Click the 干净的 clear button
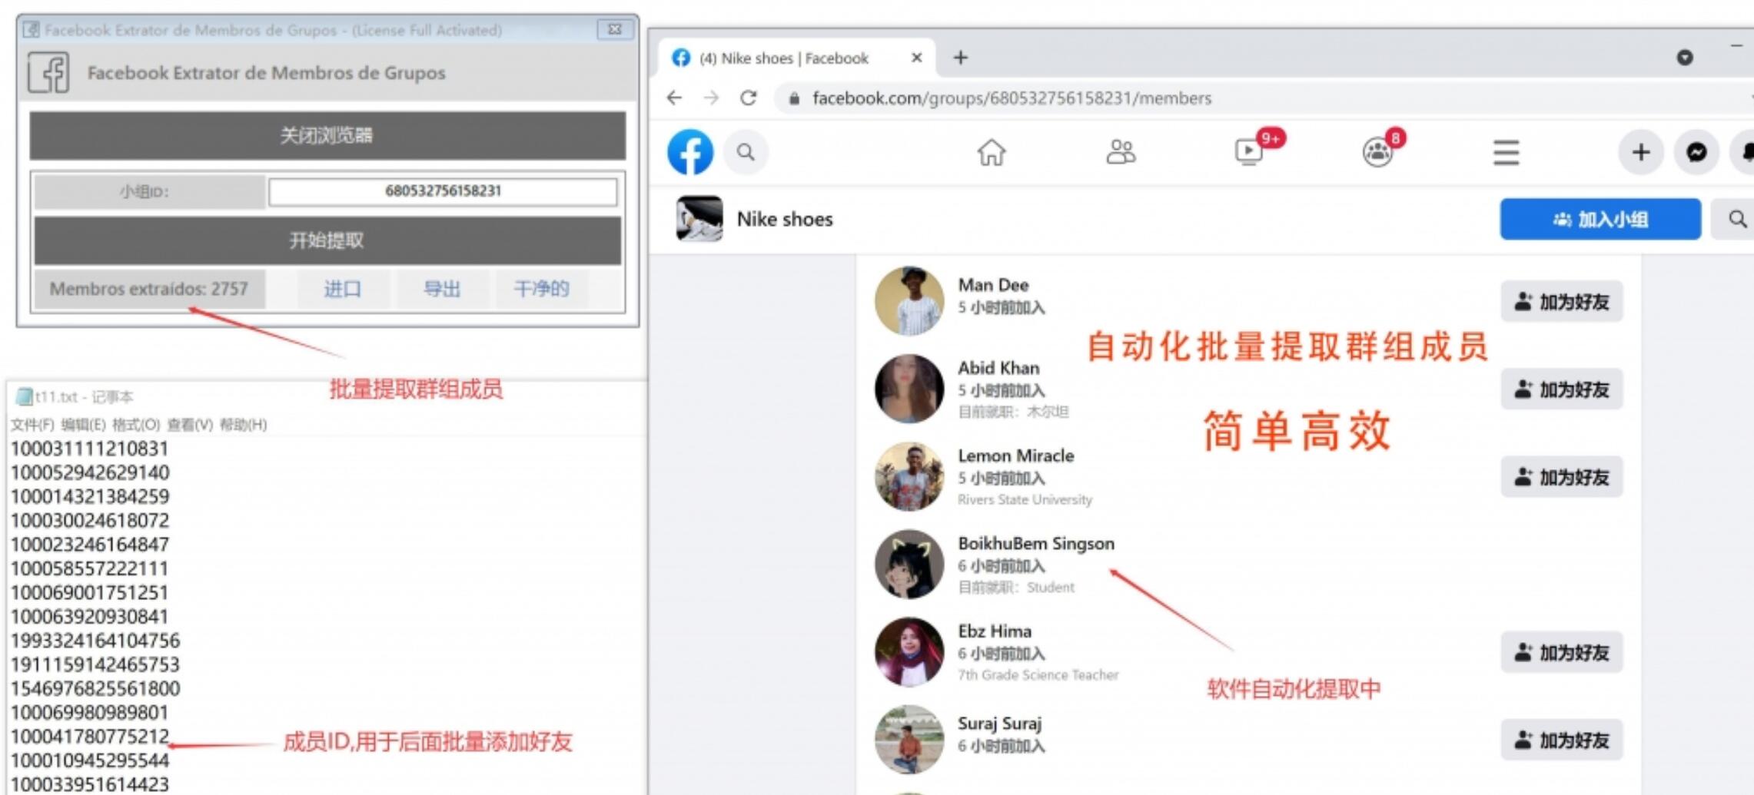 pos(542,289)
